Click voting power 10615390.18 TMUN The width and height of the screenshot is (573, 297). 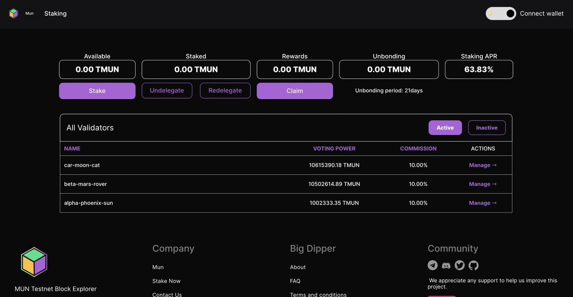tap(334, 165)
